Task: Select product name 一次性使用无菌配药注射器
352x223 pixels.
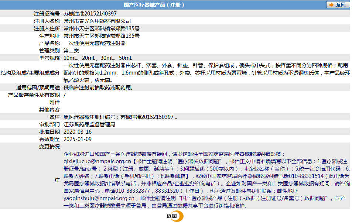Action: tap(95, 43)
